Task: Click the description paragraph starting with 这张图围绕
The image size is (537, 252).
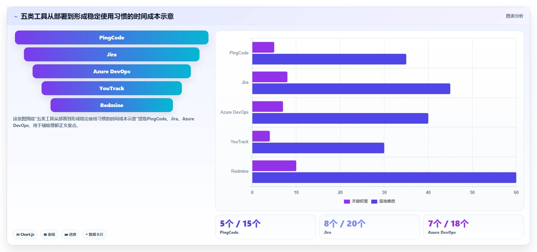Action: pyautogui.click(x=103, y=122)
